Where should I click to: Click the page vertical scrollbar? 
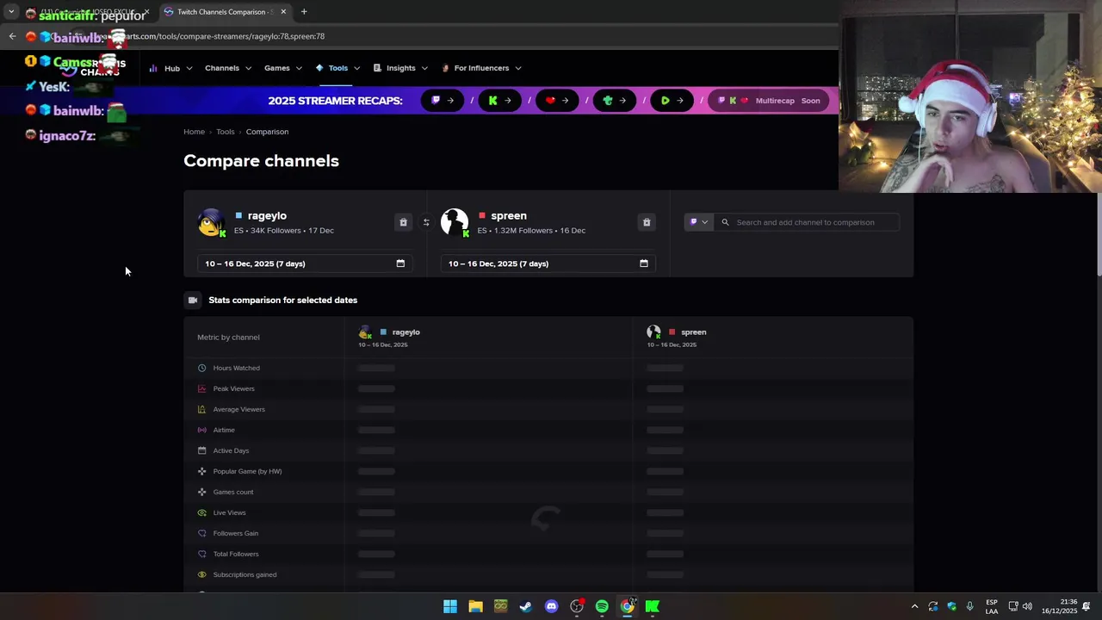(1099, 235)
